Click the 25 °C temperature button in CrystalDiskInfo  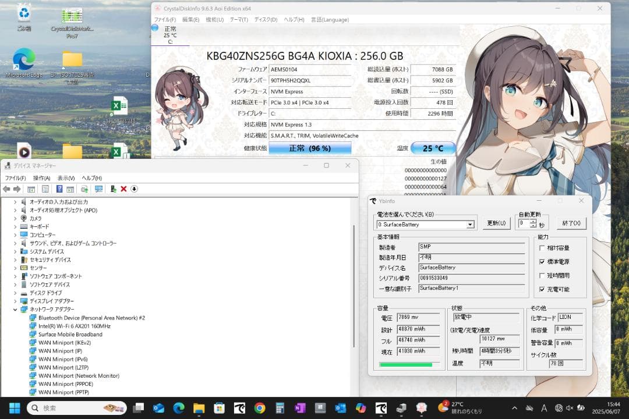433,148
